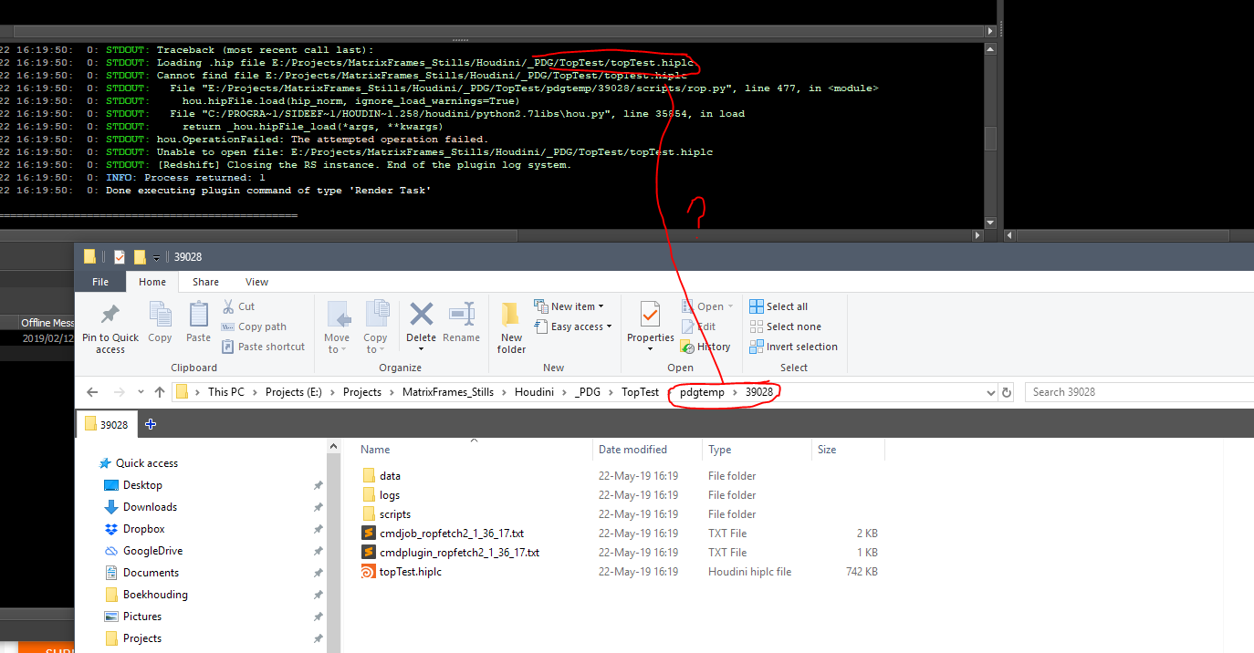1254x653 pixels.
Task: Select the 39028 folder tab
Action: (107, 424)
